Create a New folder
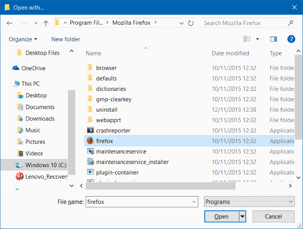 click(x=65, y=39)
